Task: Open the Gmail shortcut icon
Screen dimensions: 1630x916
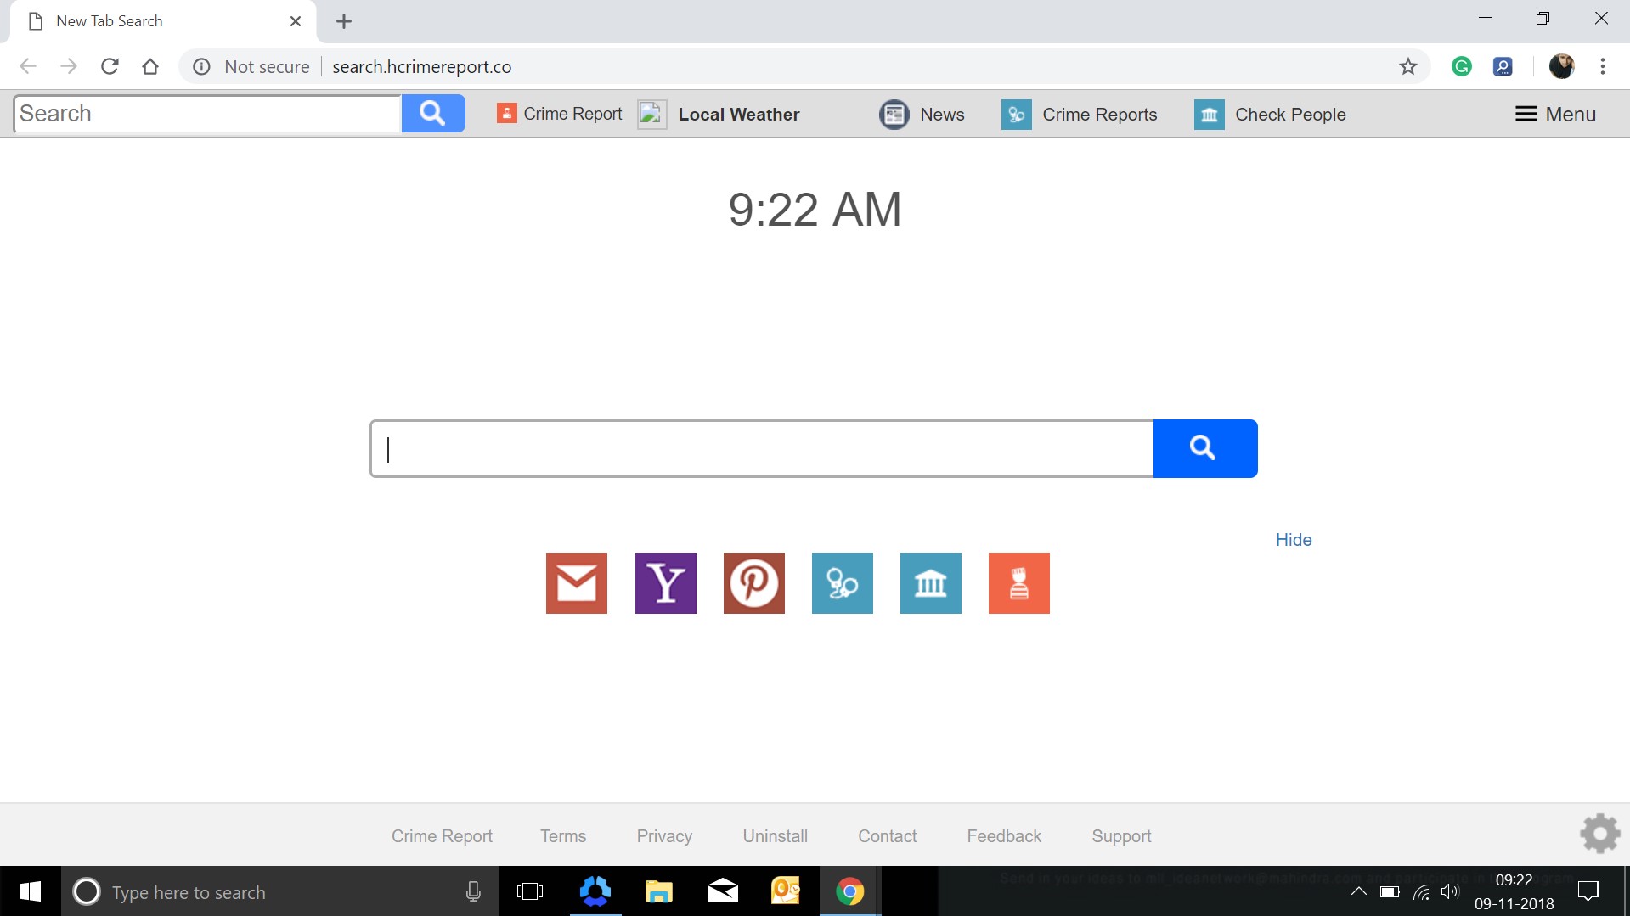Action: (x=576, y=583)
